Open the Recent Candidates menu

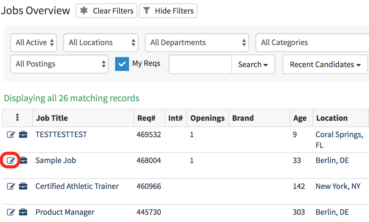click(325, 65)
